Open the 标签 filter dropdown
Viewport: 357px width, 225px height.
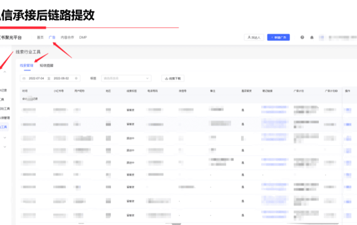click(126, 78)
